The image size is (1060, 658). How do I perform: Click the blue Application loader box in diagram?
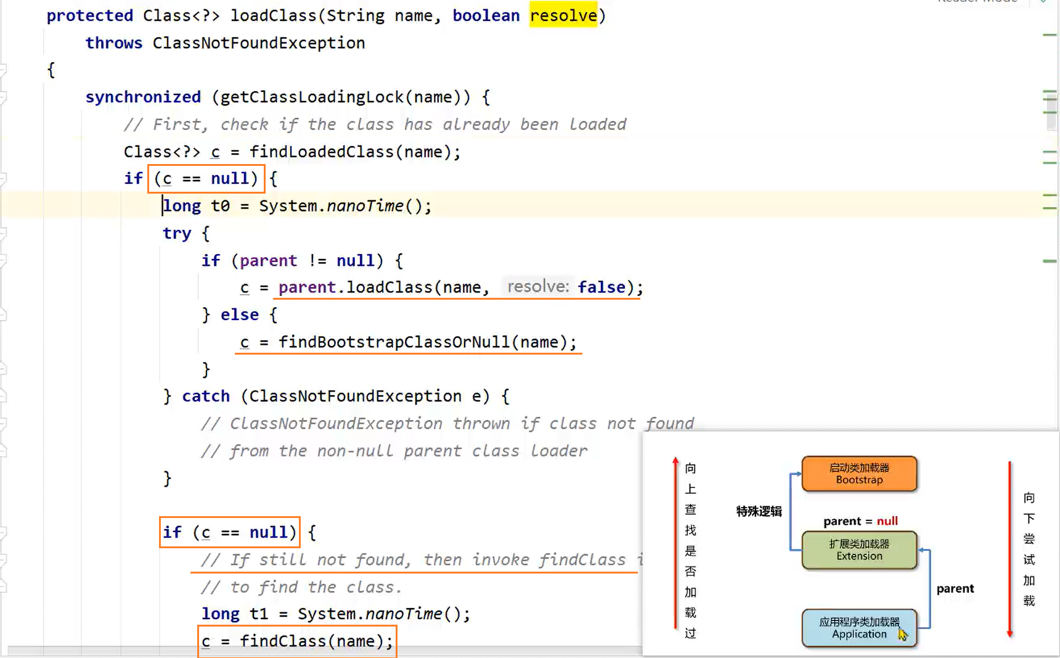point(859,628)
